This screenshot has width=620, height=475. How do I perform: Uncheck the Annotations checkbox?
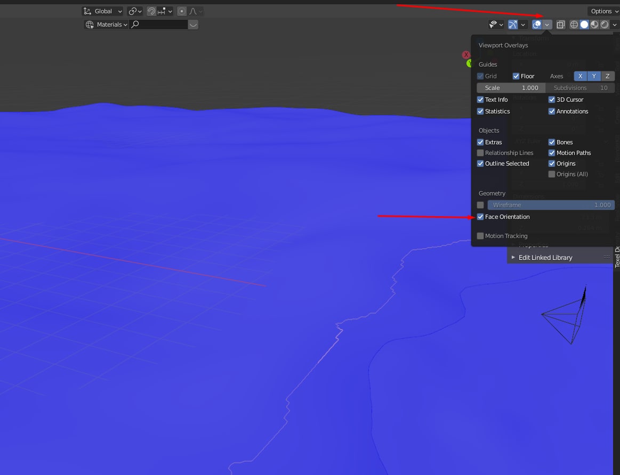click(552, 111)
